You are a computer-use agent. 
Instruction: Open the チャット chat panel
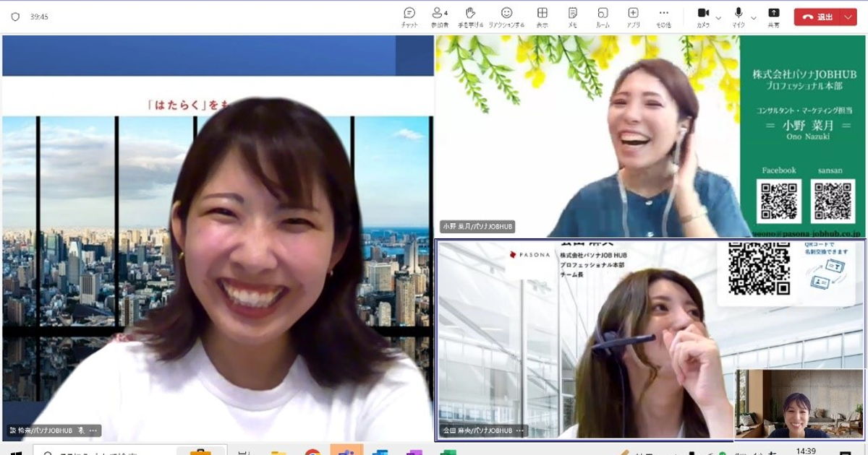click(x=409, y=17)
